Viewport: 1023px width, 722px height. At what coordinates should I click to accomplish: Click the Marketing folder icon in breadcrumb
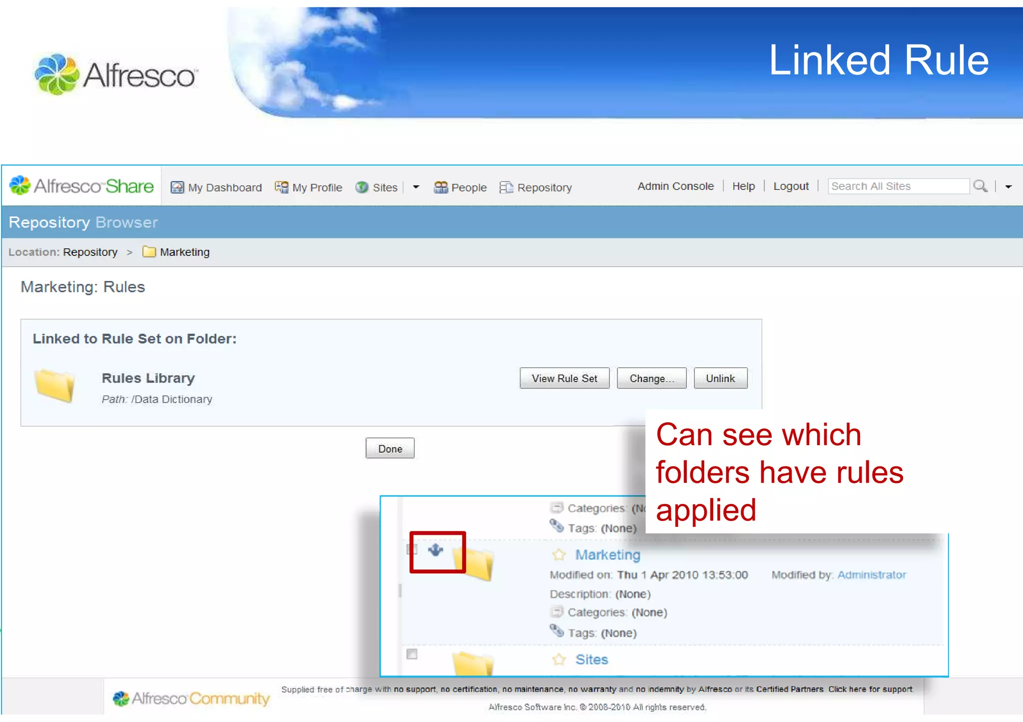tap(149, 251)
